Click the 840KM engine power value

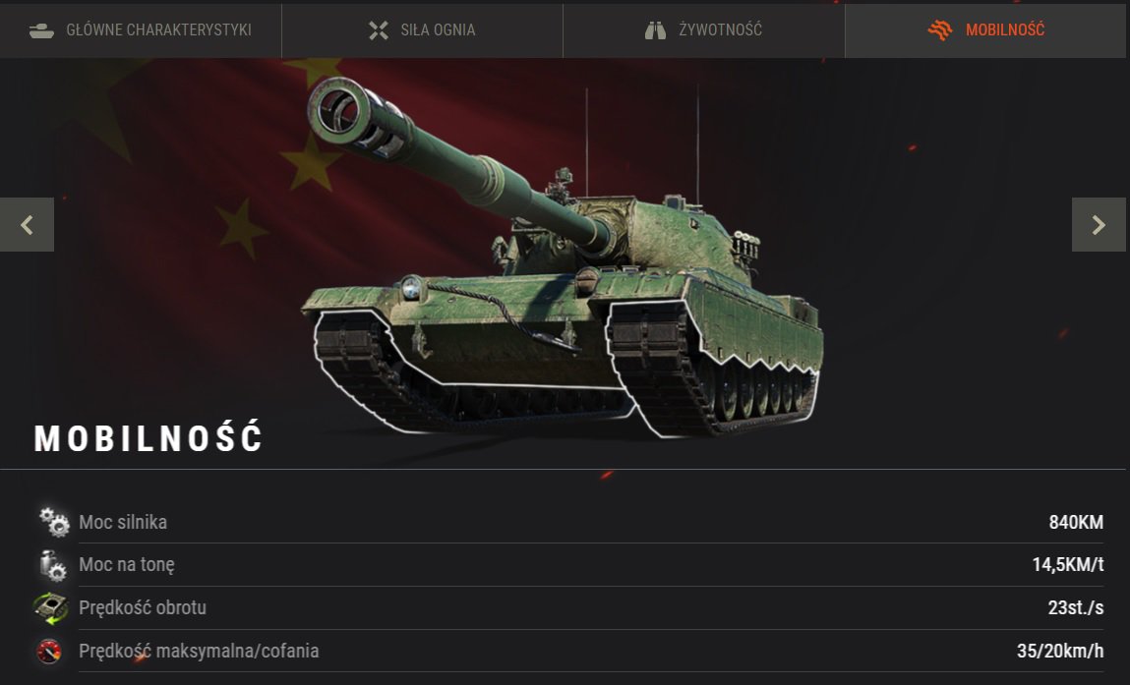[1076, 522]
